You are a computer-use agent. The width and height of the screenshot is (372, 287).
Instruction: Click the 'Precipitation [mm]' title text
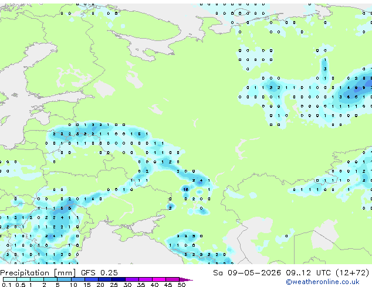(x=38, y=273)
